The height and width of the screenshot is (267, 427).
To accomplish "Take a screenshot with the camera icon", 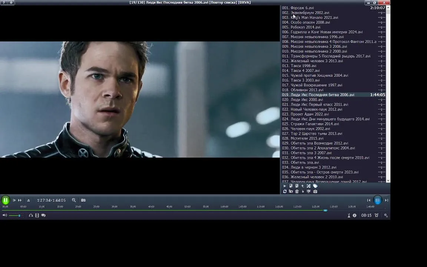I will 83,200.
